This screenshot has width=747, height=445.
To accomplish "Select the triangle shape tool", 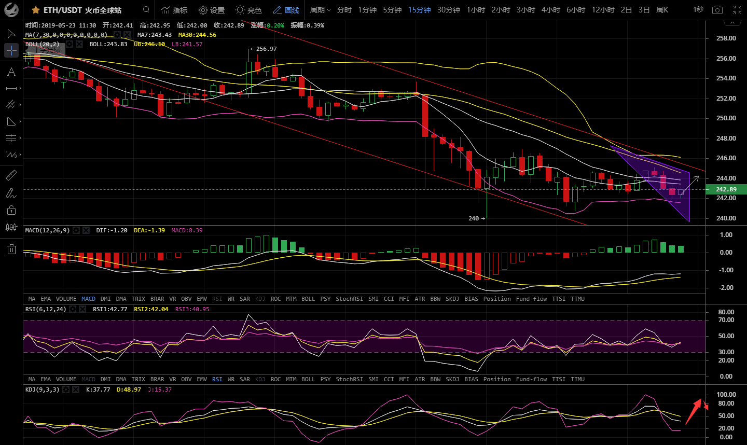I will [x=11, y=121].
